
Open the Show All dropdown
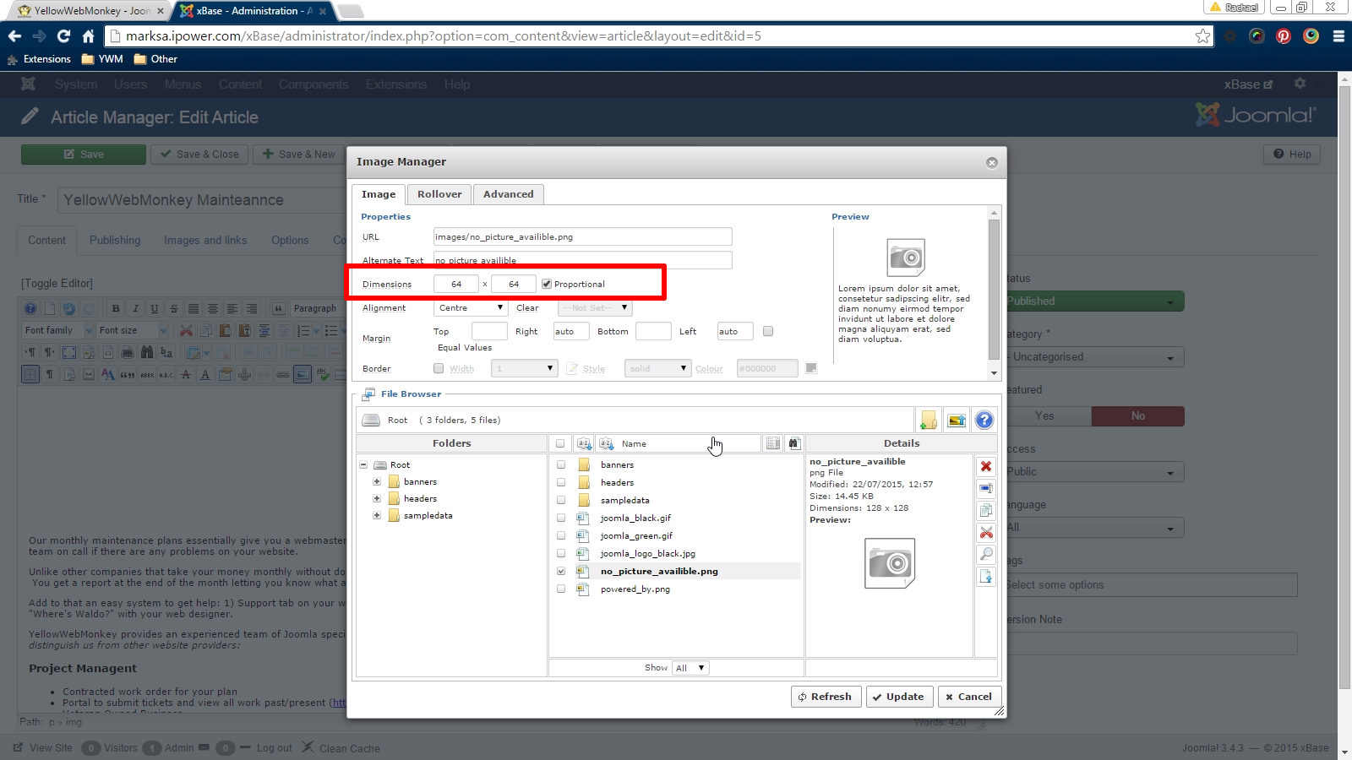point(690,667)
